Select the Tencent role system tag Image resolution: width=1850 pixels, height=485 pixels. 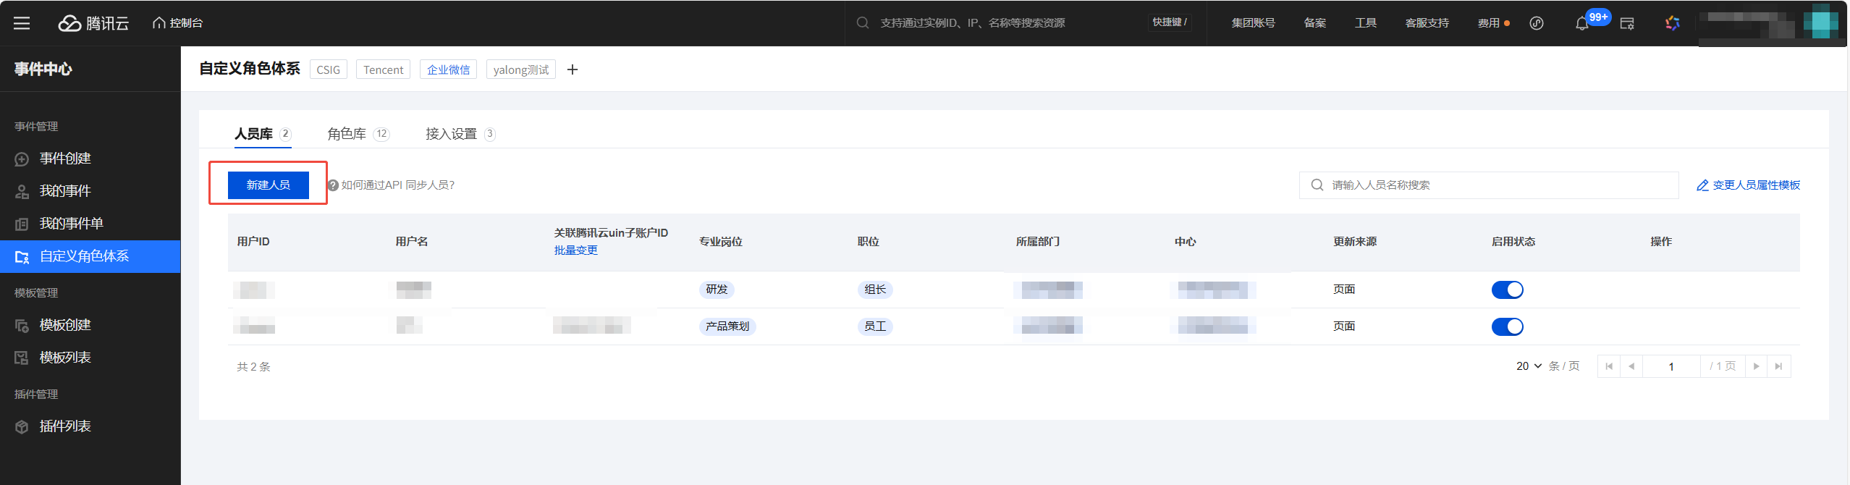(x=384, y=69)
